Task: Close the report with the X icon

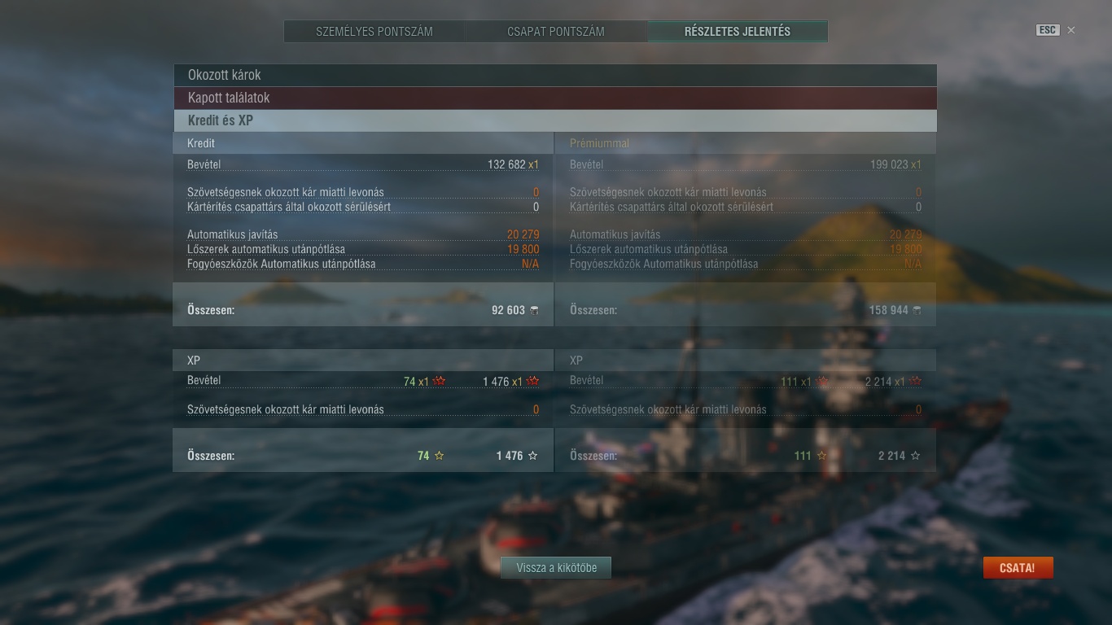Action: click(1071, 30)
